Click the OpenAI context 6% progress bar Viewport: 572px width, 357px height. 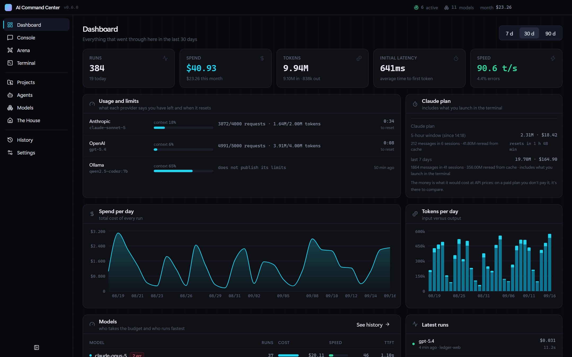click(x=183, y=150)
